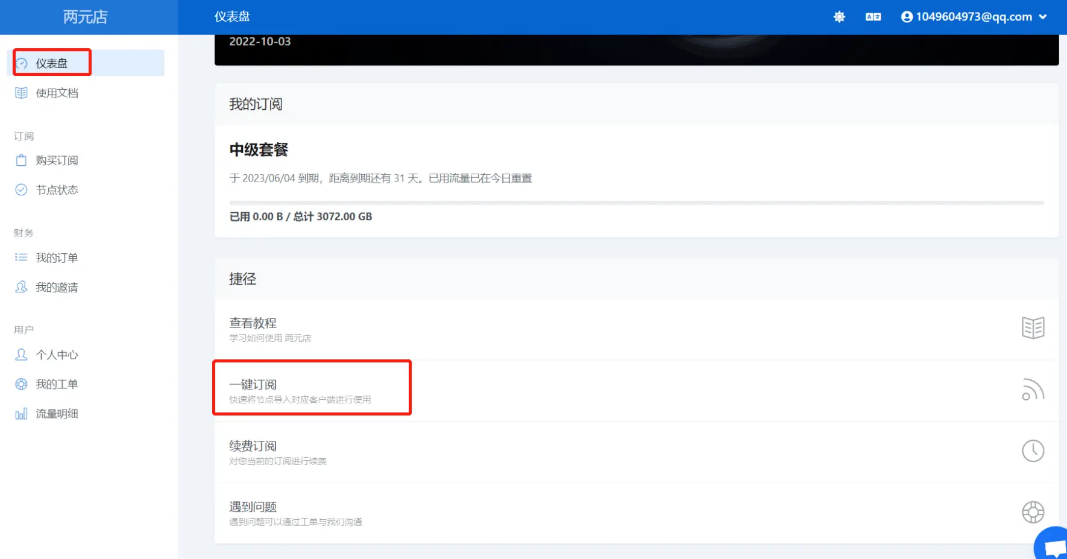Open 使用文档 in the sidebar

[57, 93]
